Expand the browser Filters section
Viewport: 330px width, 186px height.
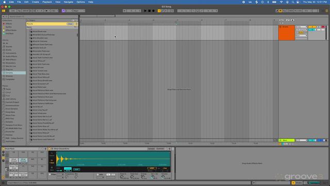coord(28,20)
